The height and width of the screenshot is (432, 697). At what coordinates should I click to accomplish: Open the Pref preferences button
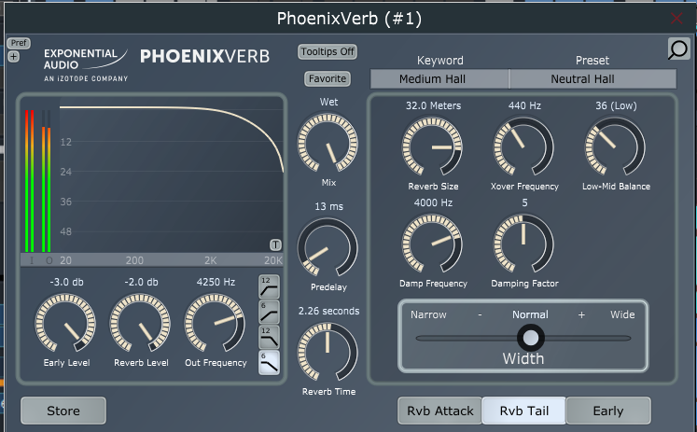click(19, 43)
